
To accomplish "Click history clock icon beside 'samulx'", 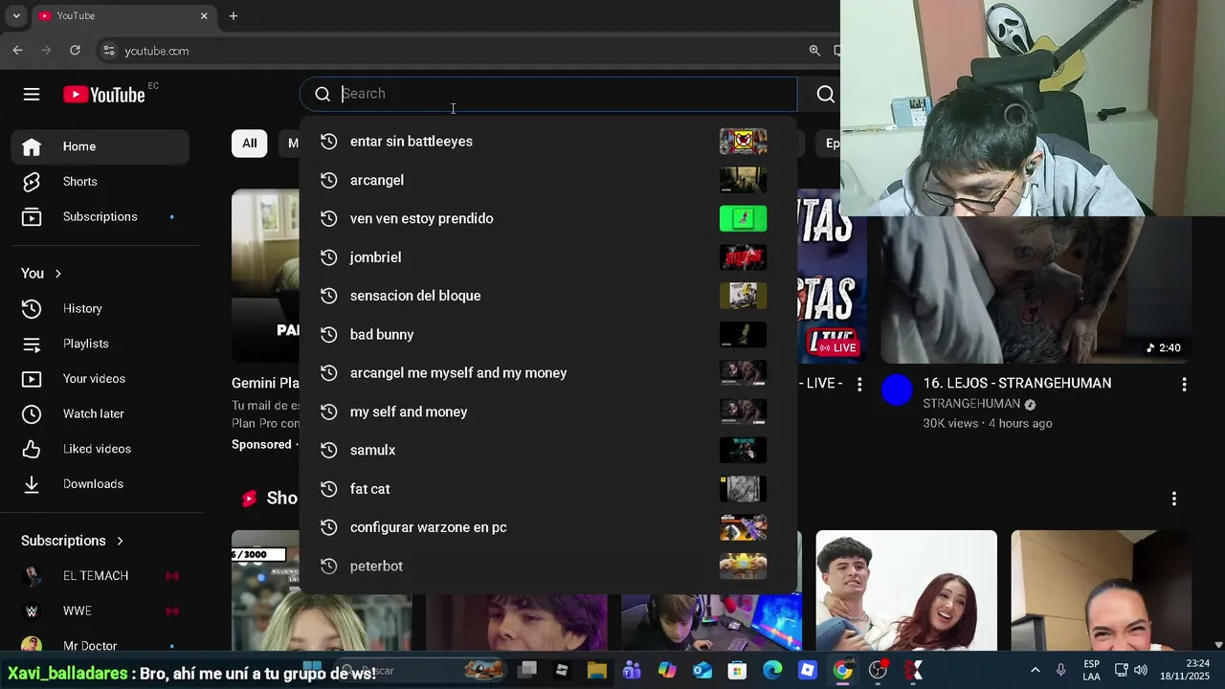I will coord(328,450).
